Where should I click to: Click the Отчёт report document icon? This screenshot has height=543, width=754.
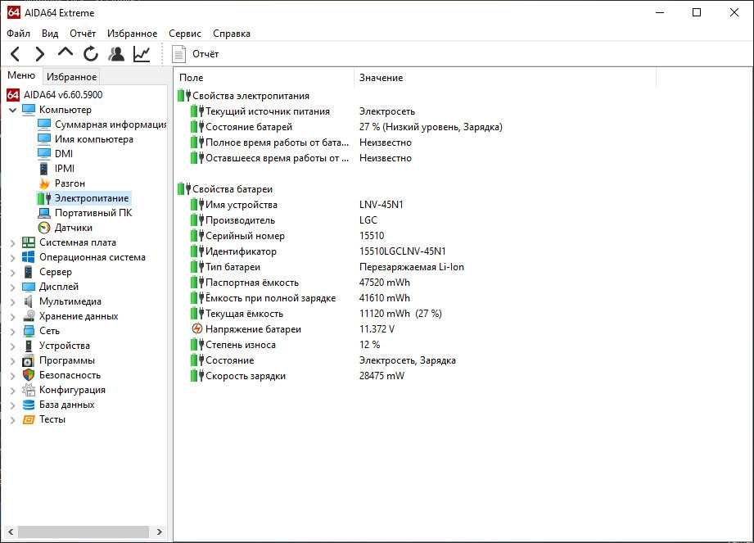click(179, 54)
